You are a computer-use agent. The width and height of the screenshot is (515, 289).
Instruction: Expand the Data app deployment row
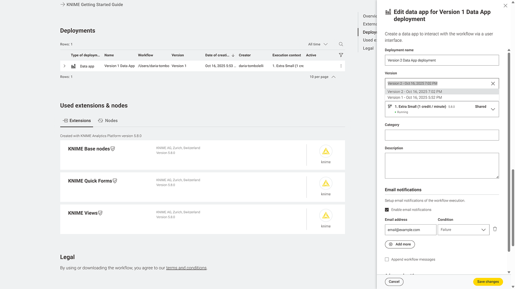point(65,66)
